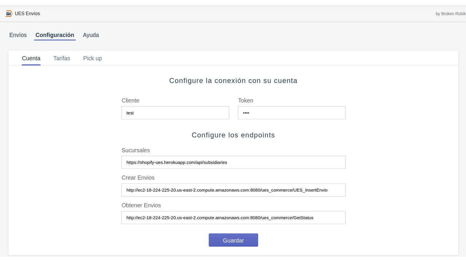Image resolution: width=466 pixels, height=262 pixels.
Task: Click the UES Envíos app logo
Action: pos(8,13)
